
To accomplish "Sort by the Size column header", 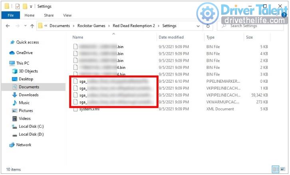I will coord(249,37).
